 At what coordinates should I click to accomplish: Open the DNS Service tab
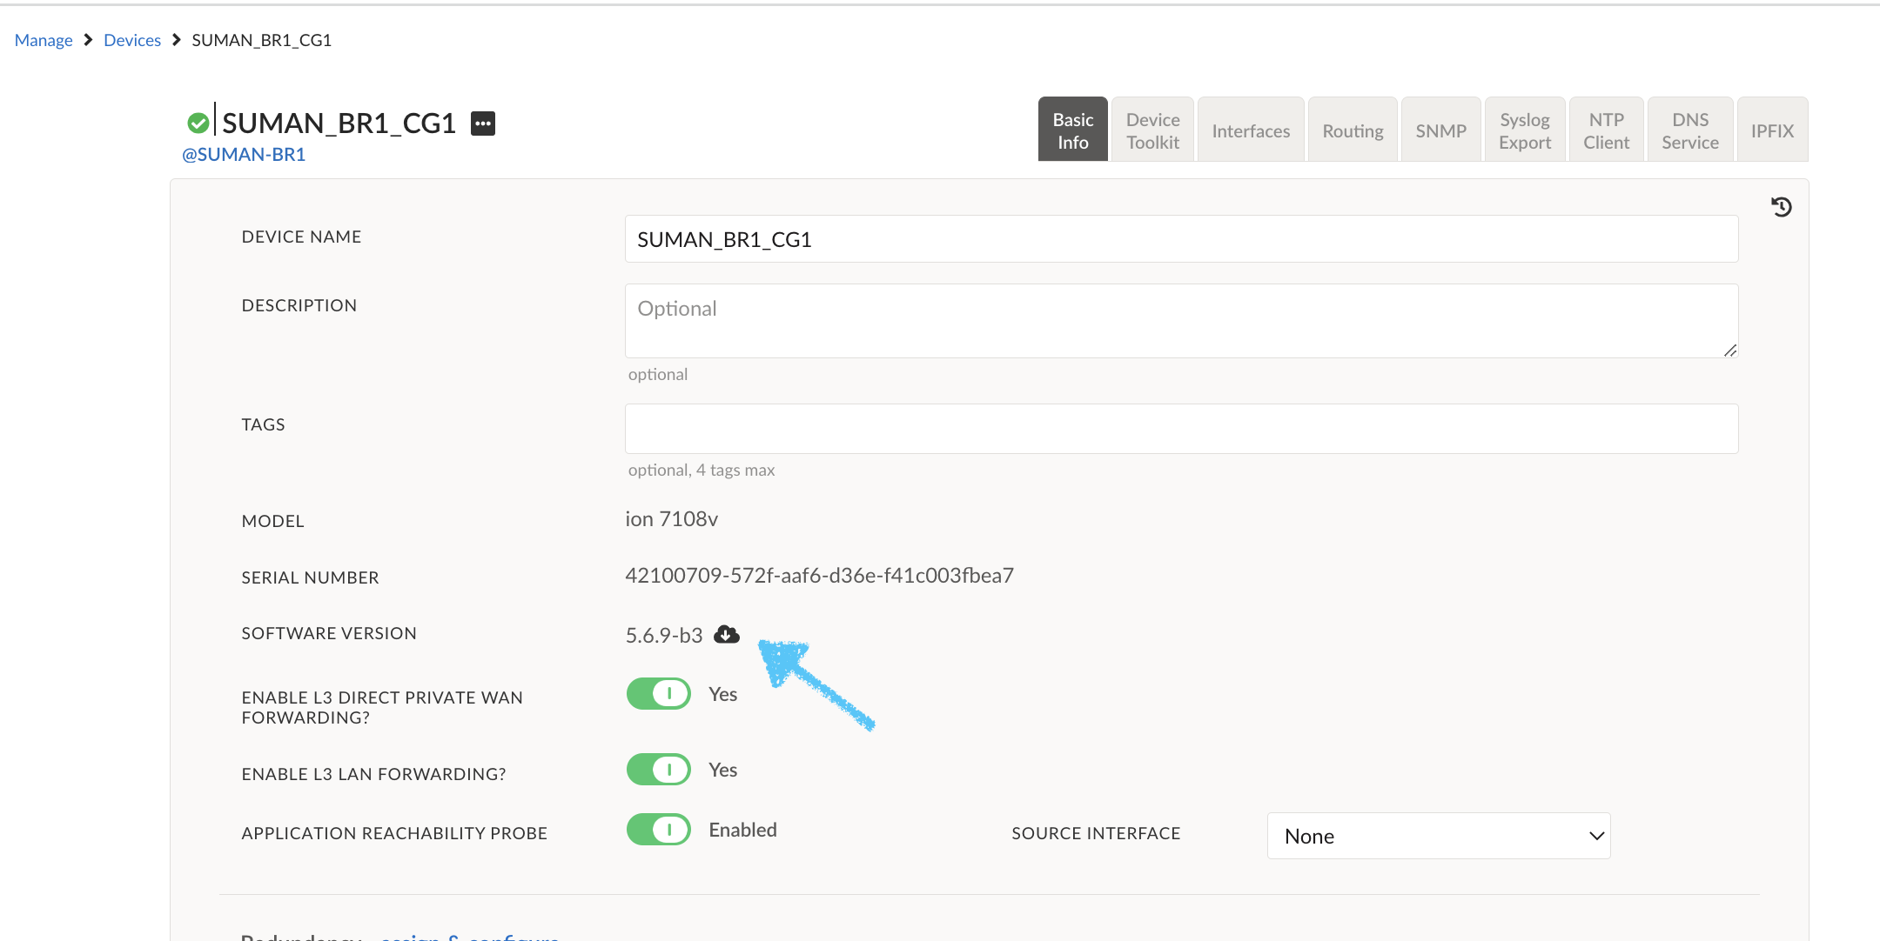(1689, 130)
